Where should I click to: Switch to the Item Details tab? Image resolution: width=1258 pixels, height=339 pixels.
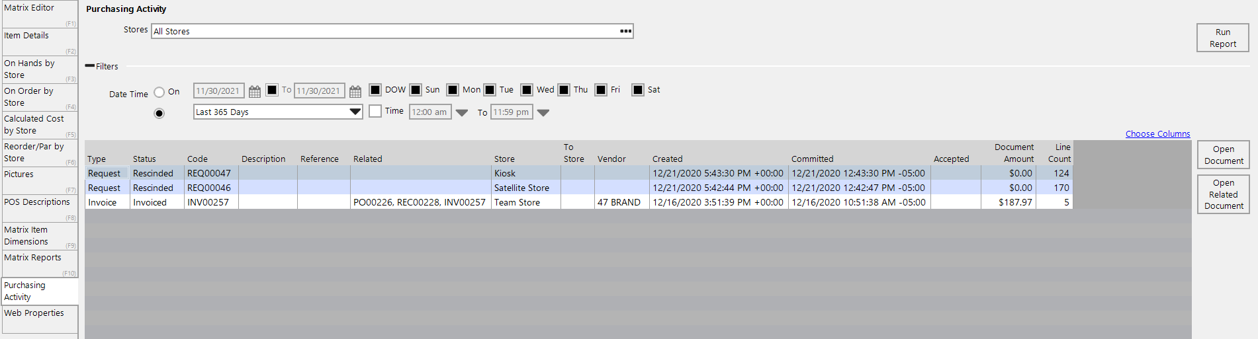[40, 42]
